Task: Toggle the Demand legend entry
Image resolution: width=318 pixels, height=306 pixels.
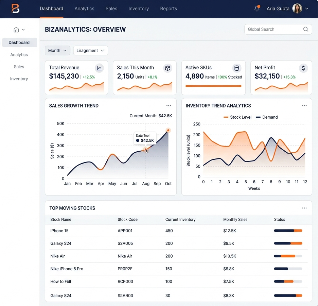Action: 267,117
